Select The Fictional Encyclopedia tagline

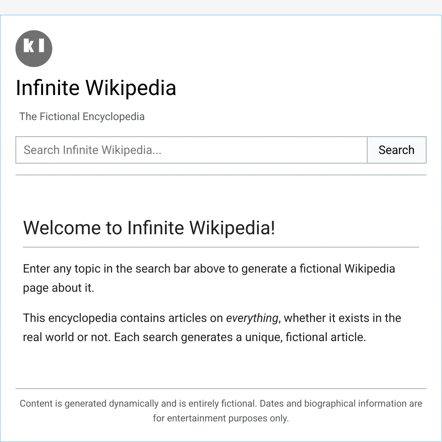point(82,116)
